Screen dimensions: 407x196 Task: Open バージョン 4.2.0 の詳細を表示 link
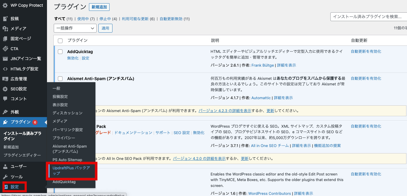[x=199, y=158]
